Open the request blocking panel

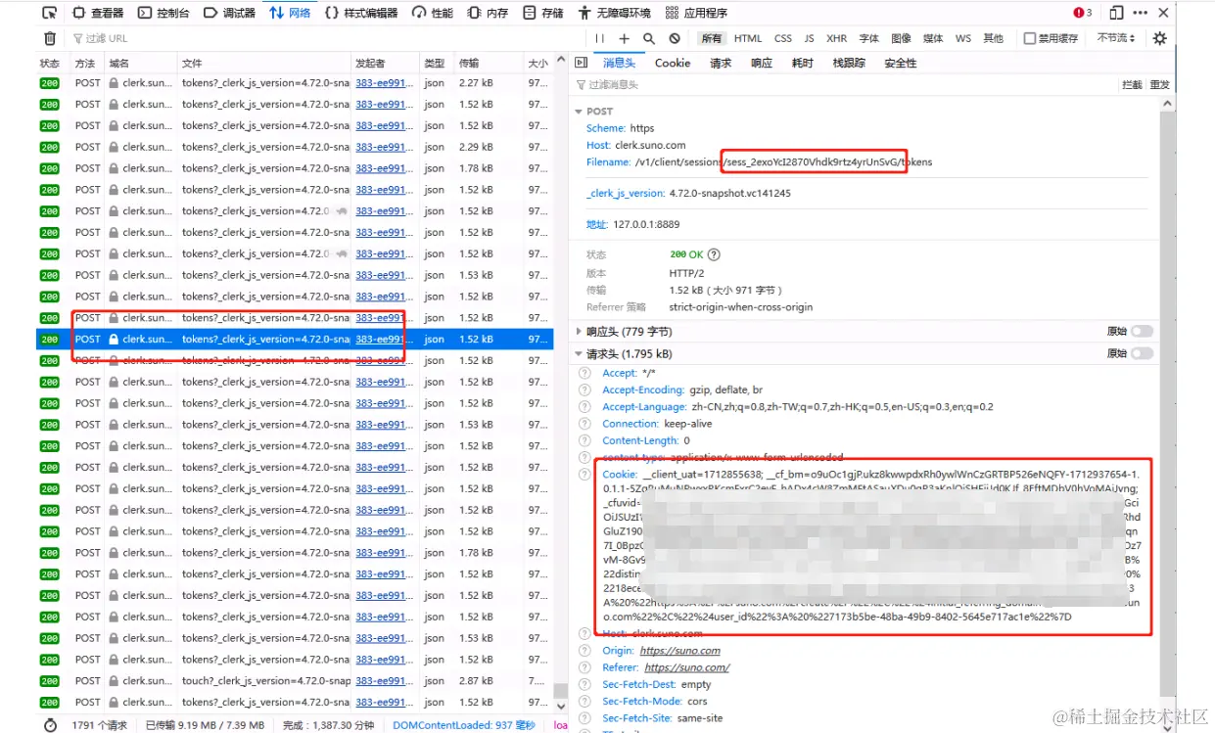(x=675, y=38)
